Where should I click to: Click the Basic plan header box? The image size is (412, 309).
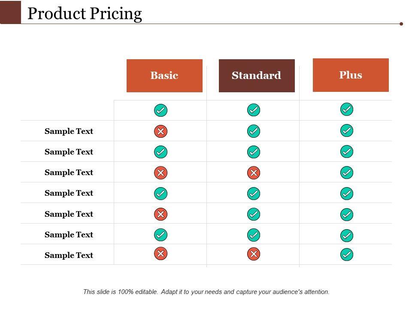(x=164, y=76)
